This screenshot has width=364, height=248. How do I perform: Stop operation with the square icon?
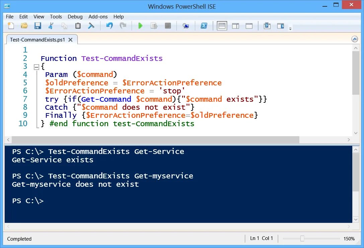click(x=168, y=25)
